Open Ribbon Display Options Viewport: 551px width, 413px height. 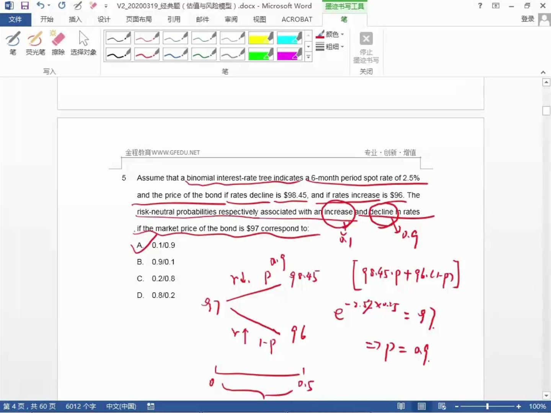coord(496,6)
